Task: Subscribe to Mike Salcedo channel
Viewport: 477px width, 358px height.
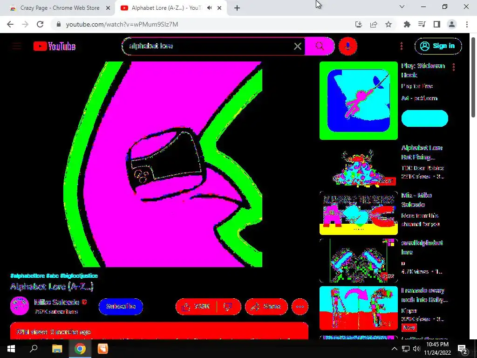Action: 121,307
